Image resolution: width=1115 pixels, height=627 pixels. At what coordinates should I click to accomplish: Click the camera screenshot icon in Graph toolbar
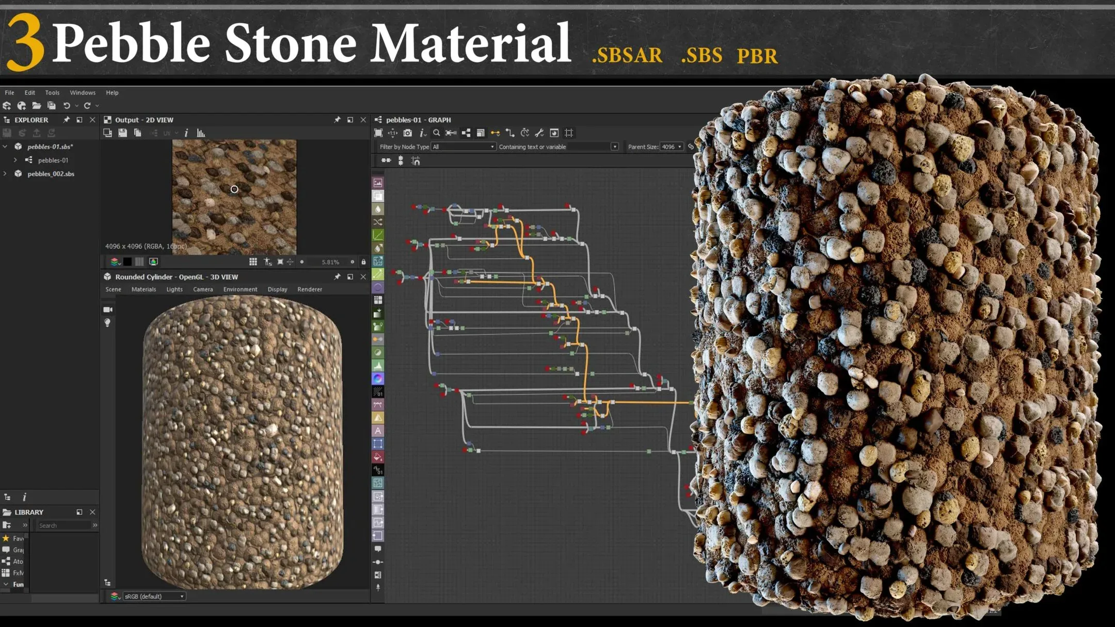(407, 133)
